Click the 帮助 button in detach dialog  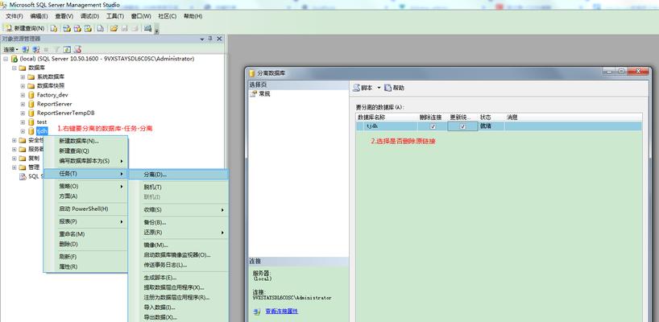[x=394, y=88]
